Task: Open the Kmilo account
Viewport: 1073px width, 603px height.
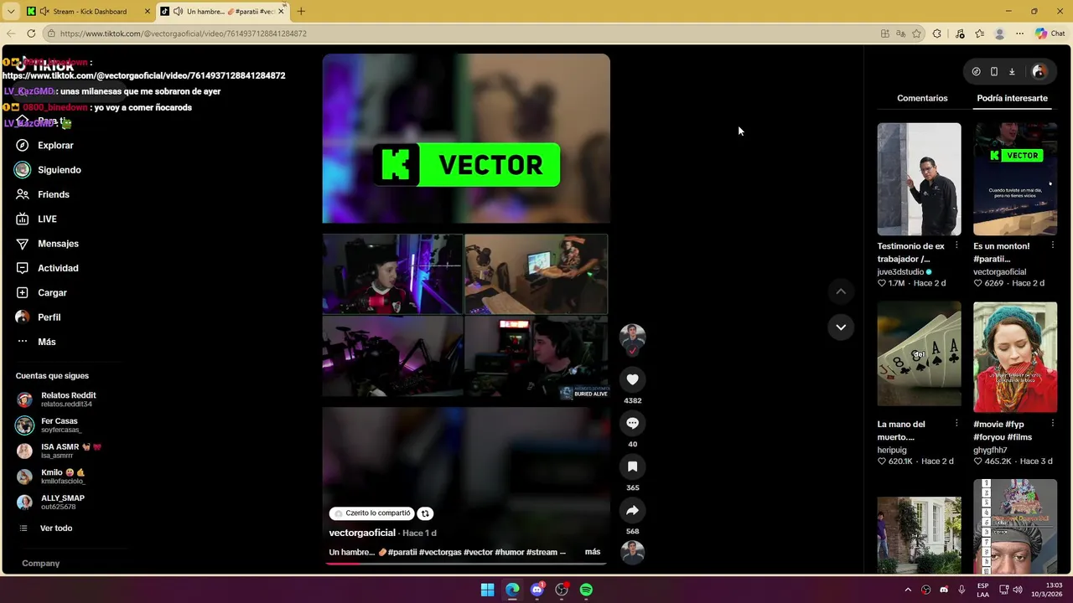Action: click(x=52, y=477)
